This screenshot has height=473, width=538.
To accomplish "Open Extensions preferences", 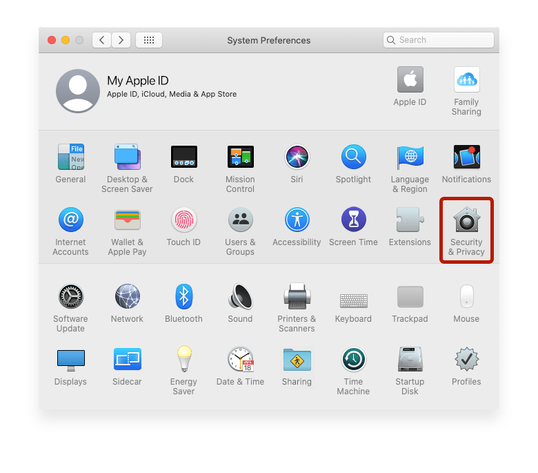I will (410, 220).
